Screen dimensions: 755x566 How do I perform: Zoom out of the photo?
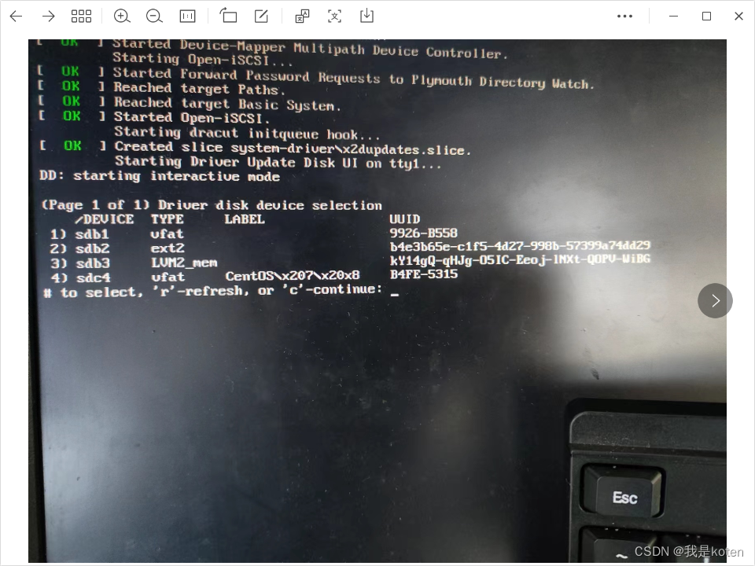pyautogui.click(x=154, y=17)
